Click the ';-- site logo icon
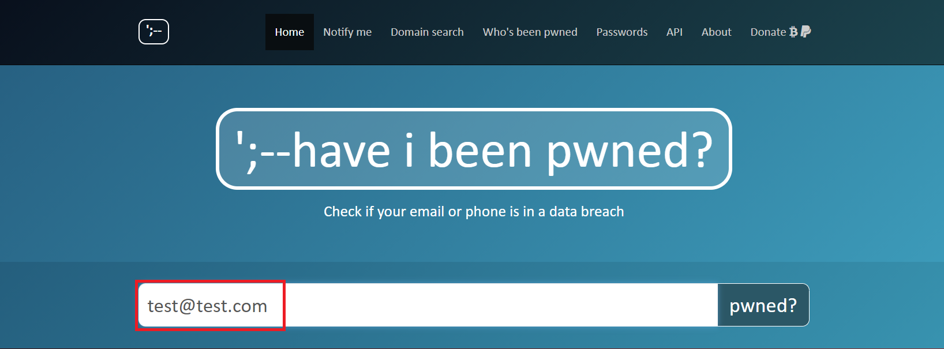Viewport: 944px width, 349px height. (x=153, y=32)
